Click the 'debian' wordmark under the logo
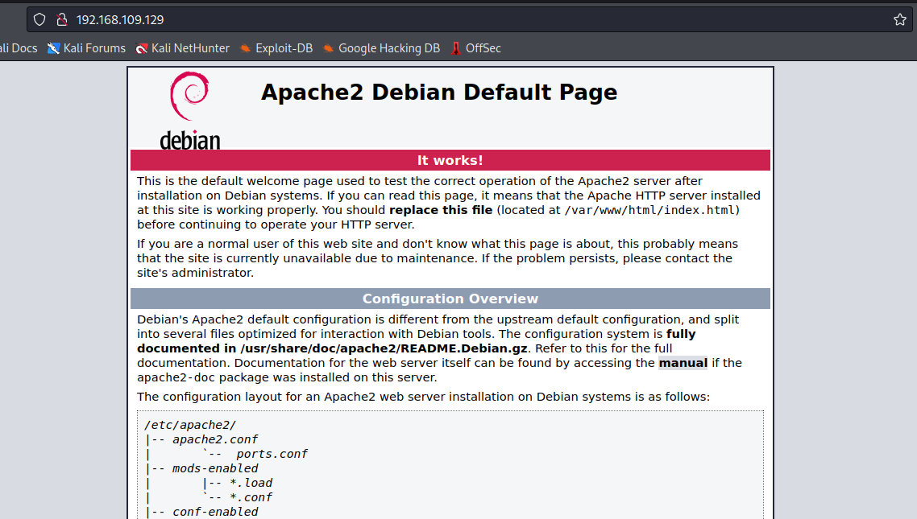Image resolution: width=917 pixels, height=519 pixels. coord(190,140)
